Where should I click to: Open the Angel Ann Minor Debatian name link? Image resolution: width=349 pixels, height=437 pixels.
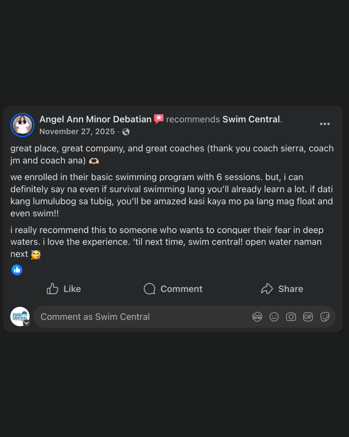click(95, 119)
